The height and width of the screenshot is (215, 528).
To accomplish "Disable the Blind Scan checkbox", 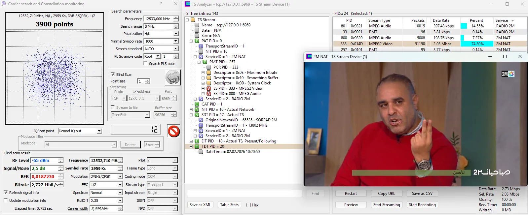I will point(113,75).
